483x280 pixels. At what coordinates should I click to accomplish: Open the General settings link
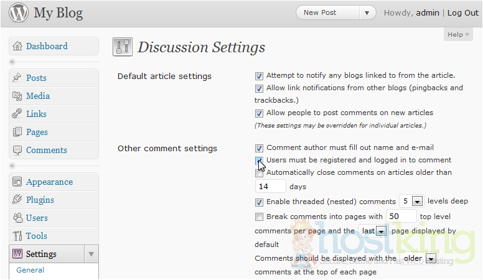(x=30, y=270)
